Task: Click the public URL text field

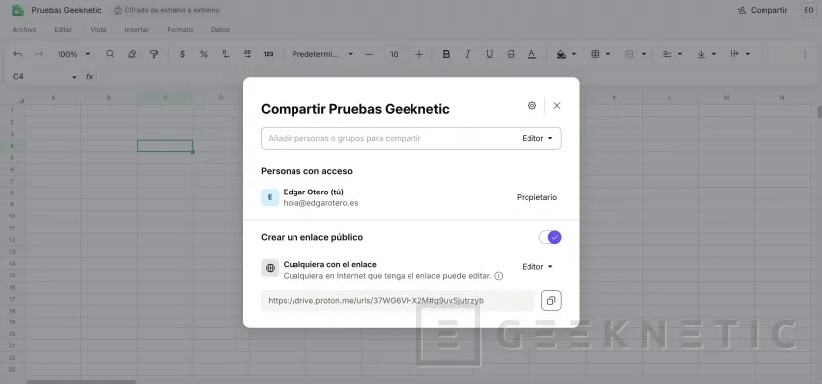Action: 398,301
